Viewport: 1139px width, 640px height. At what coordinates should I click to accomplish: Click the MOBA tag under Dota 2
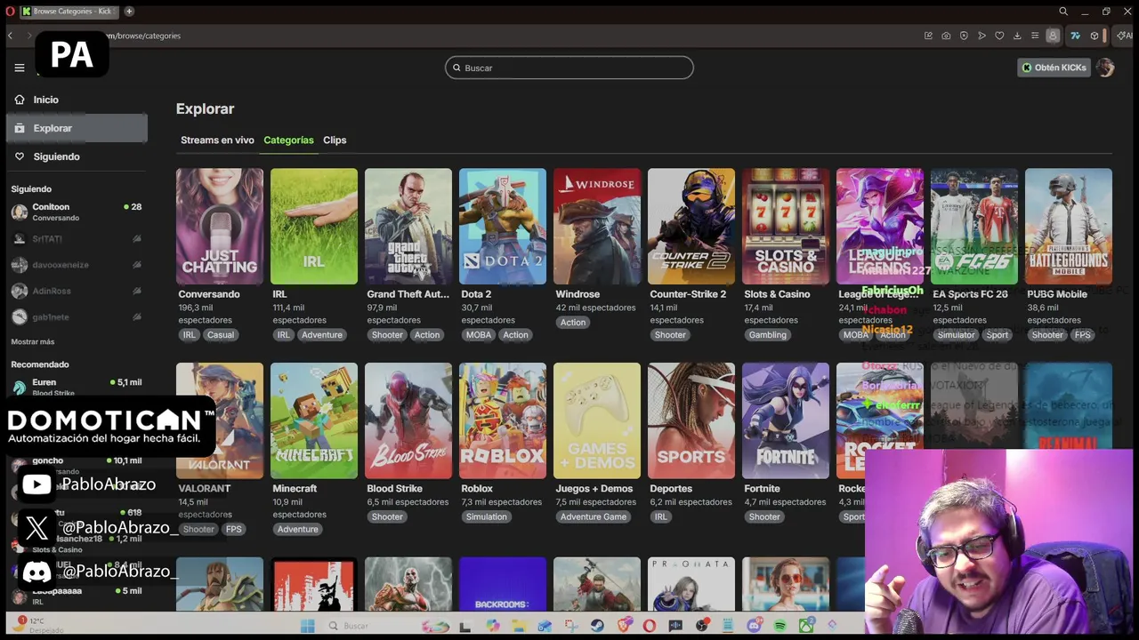tap(479, 335)
